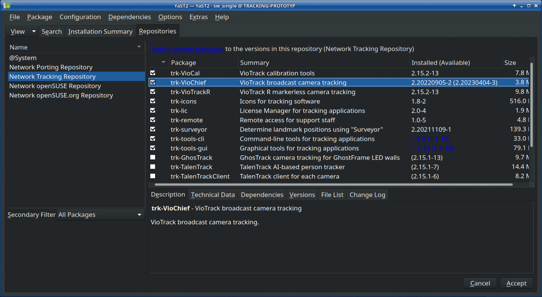542x297 pixels.
Task: Click trk-VioTrackR version 2.15.2-13 cell
Action: (425, 92)
